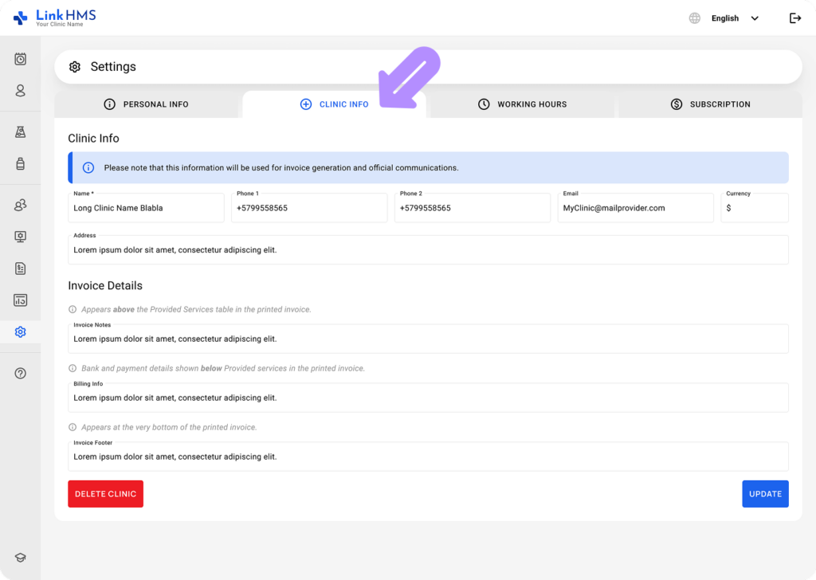
Task: Switch to the Working Hours tab
Action: tap(521, 104)
